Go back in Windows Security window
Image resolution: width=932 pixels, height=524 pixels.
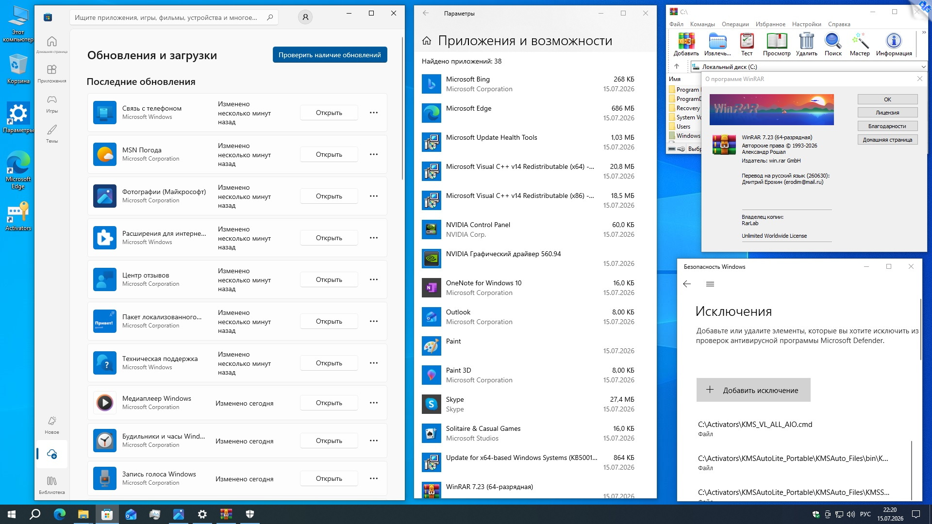[687, 284]
